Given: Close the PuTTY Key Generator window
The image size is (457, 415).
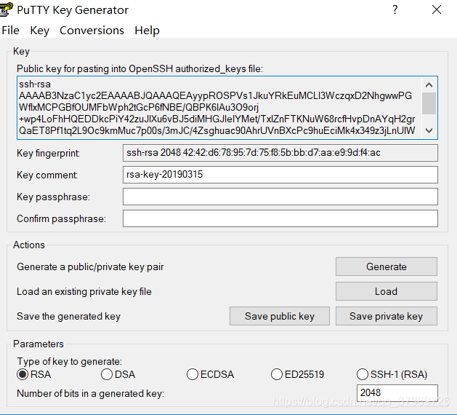Looking at the screenshot, I should tap(437, 10).
